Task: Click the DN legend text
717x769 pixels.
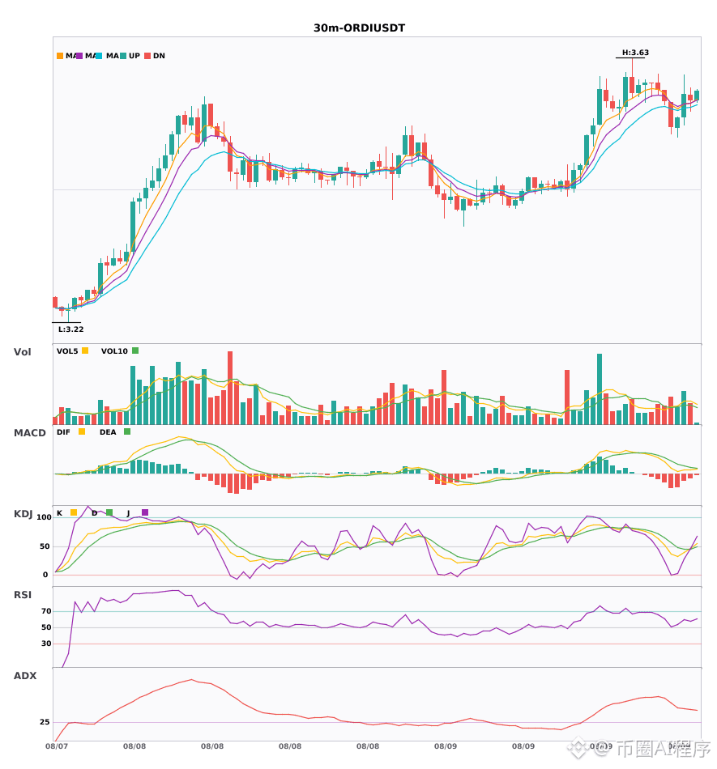Action: click(159, 56)
